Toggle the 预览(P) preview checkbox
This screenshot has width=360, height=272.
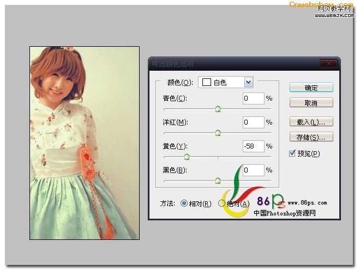(292, 153)
